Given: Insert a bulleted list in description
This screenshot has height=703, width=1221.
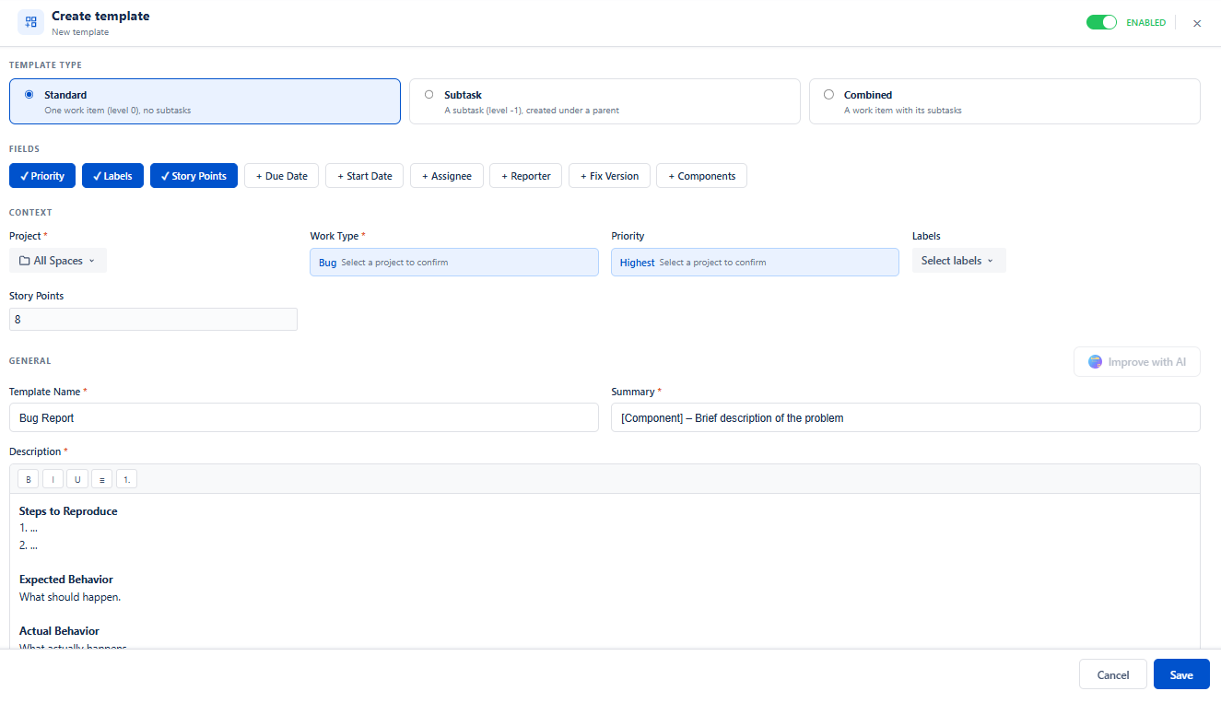Looking at the screenshot, I should 102,479.
